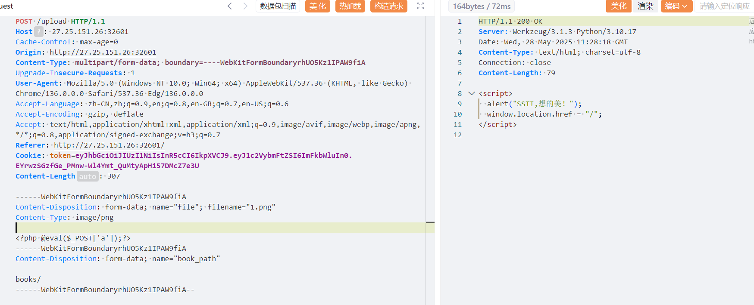
Task: Click the request editor vertical scrollbar marker
Action: click(430, 222)
